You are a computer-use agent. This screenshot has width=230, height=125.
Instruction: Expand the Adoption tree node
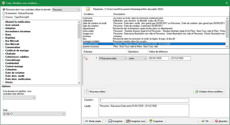(3, 28)
